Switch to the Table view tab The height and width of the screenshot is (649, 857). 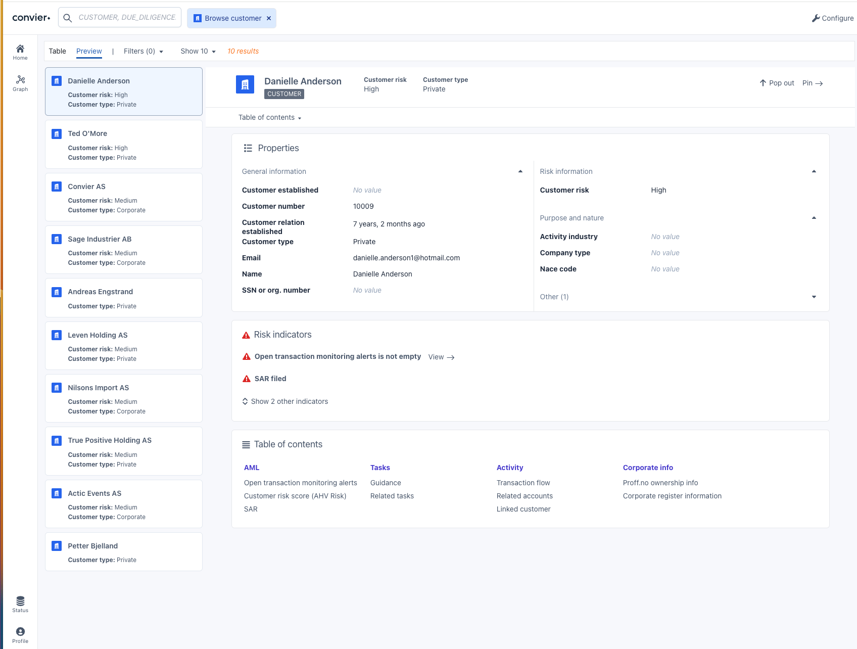[58, 51]
